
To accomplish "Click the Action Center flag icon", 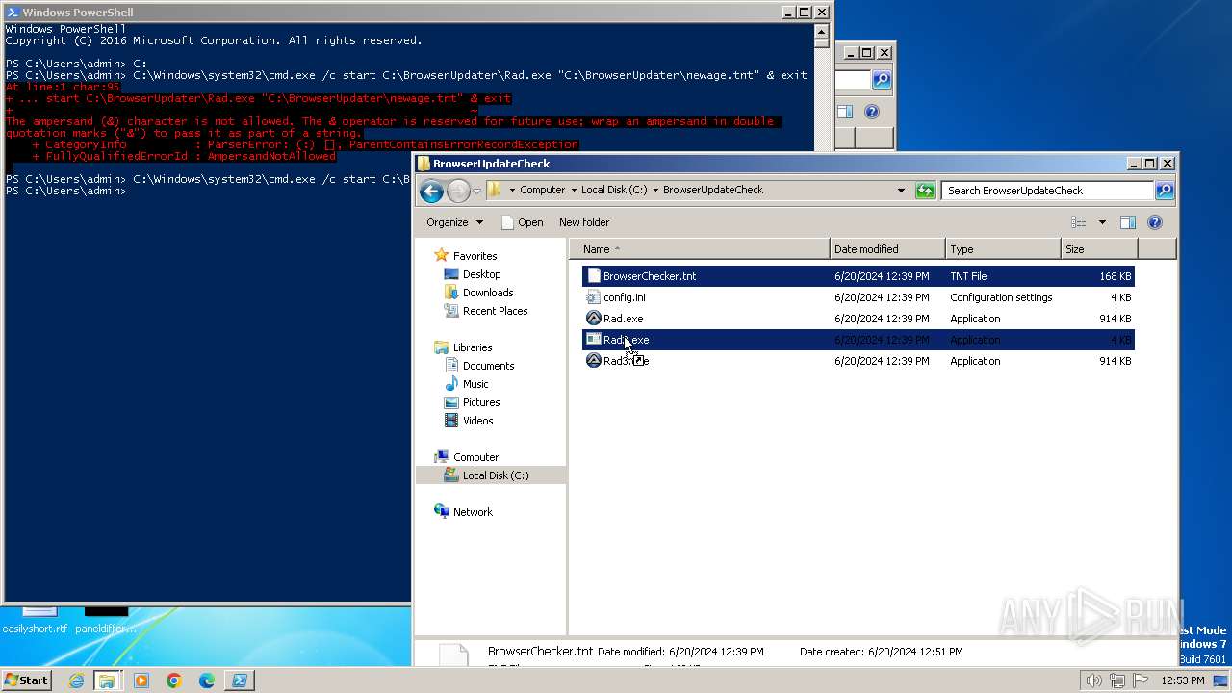I will click(1141, 680).
